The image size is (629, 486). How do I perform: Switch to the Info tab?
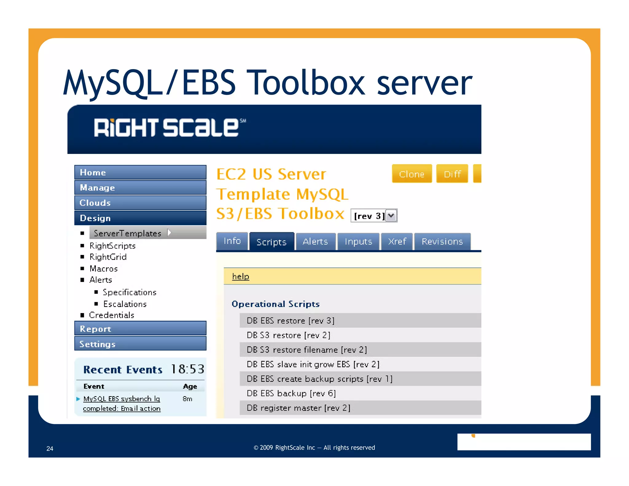coord(232,241)
